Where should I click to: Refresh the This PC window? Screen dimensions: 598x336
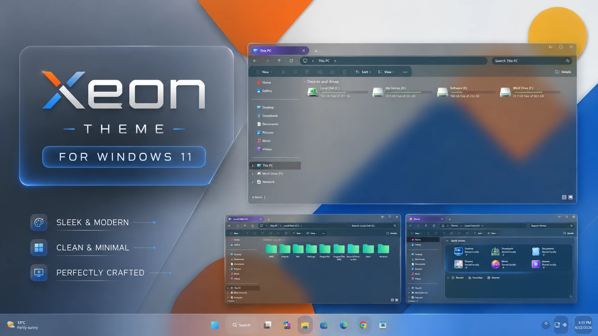point(291,61)
